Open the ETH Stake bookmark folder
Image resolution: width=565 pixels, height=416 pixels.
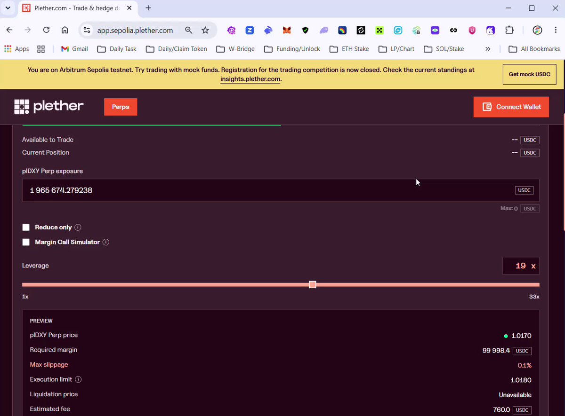[x=349, y=49]
